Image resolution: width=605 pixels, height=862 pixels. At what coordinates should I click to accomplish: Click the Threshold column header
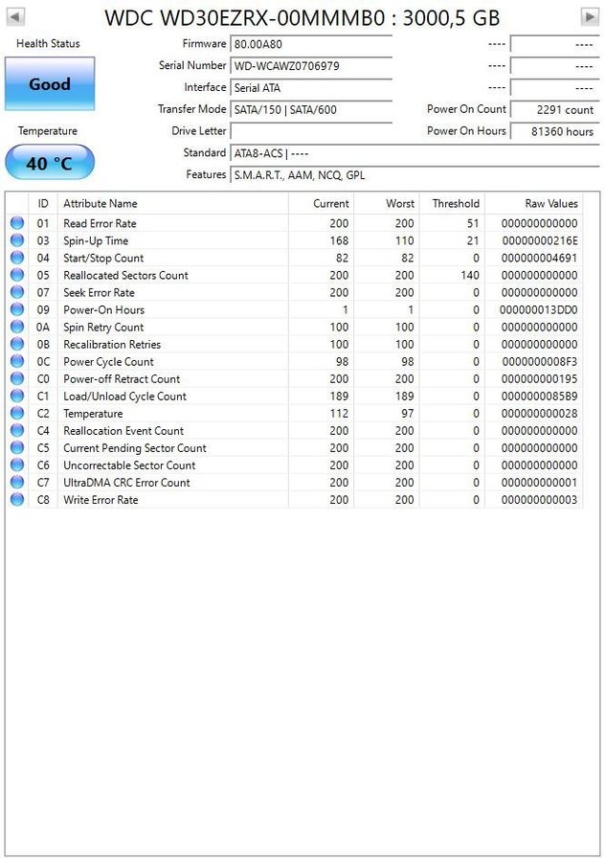click(452, 203)
